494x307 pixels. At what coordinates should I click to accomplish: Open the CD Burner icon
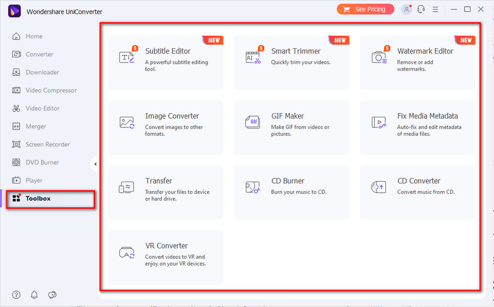[253, 187]
